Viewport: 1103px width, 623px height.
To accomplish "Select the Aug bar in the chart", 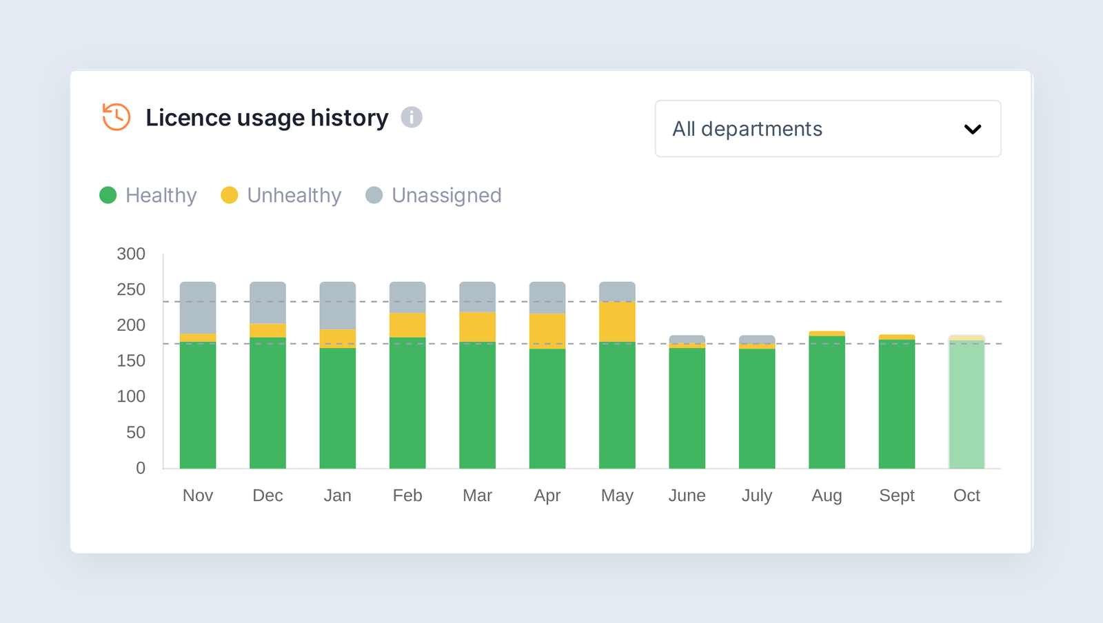I will pos(827,400).
